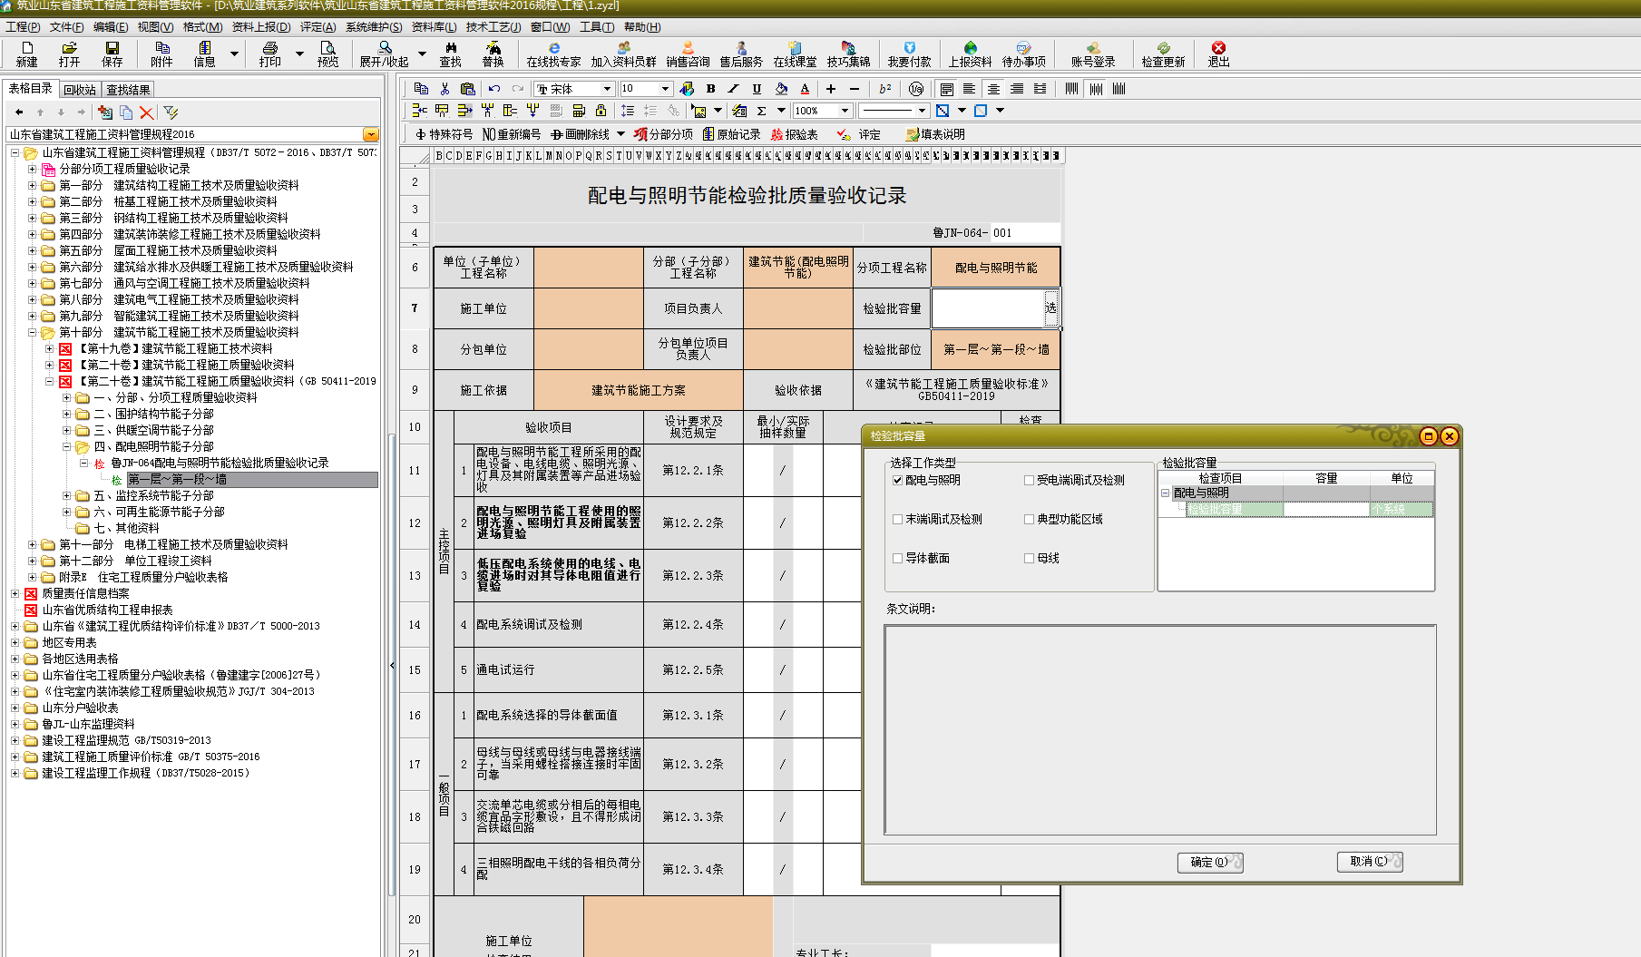Open the line style dropdown
This screenshot has width=1641, height=957.
(x=922, y=111)
